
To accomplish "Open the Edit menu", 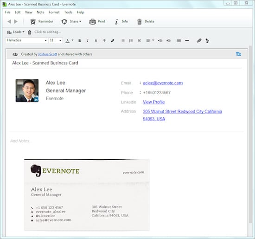I will pos(18,12).
